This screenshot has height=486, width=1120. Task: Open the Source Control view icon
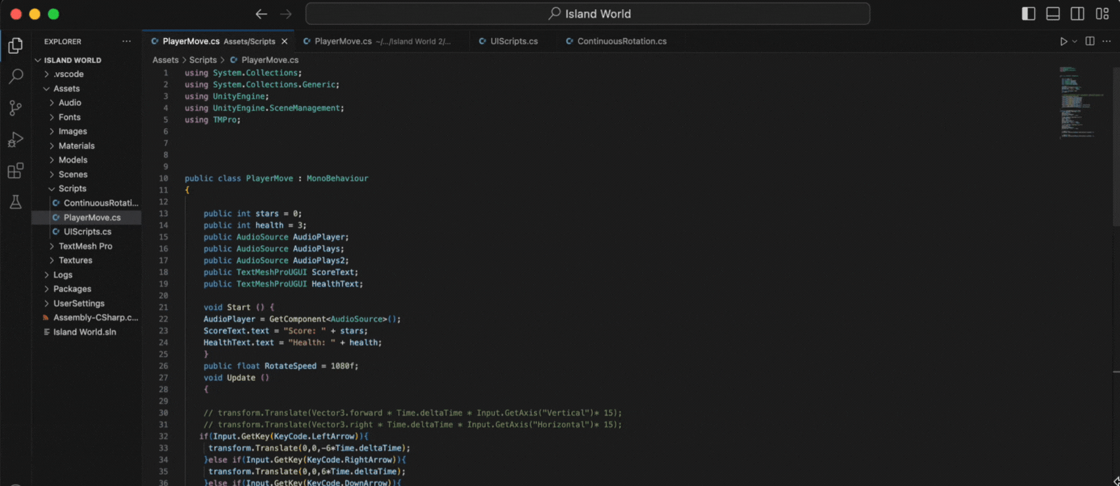click(x=15, y=108)
